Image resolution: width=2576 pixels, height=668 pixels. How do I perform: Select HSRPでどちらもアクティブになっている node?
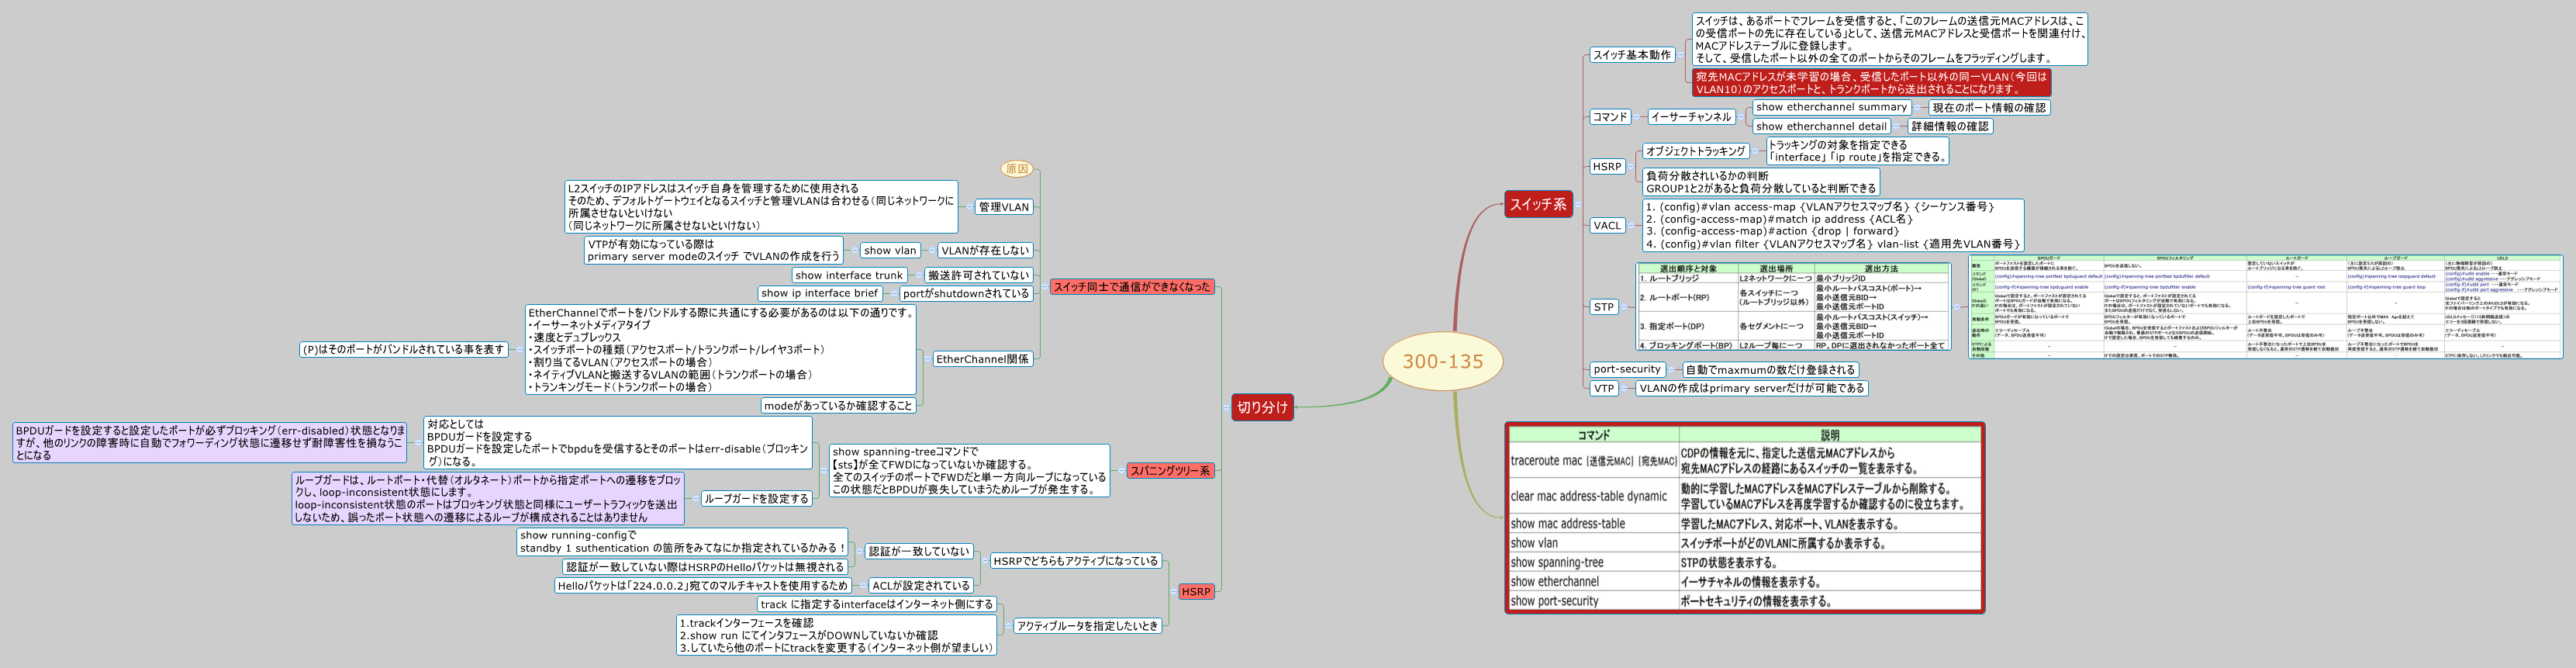[1075, 561]
